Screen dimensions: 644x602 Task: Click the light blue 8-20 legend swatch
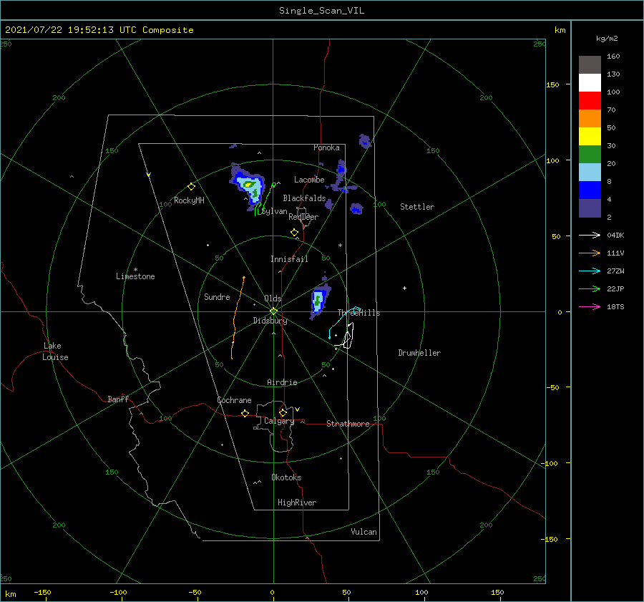point(590,173)
